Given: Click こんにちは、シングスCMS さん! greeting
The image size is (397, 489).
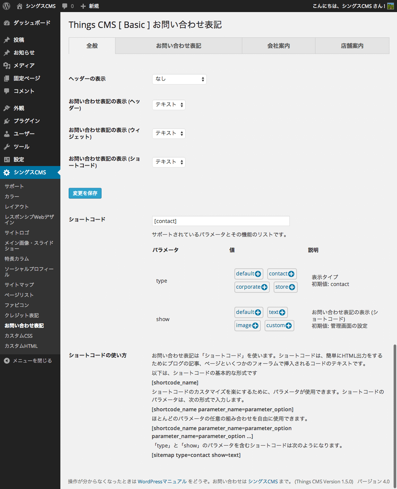Looking at the screenshot, I should coord(349,6).
